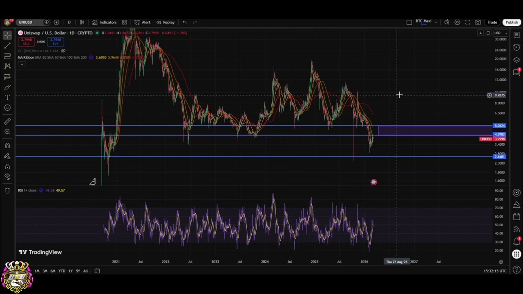Redo the last chart action
Image resolution: width=523 pixels, height=294 pixels.
tap(195, 22)
